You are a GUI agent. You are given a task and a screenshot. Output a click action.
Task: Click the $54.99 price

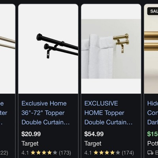pos(94,134)
